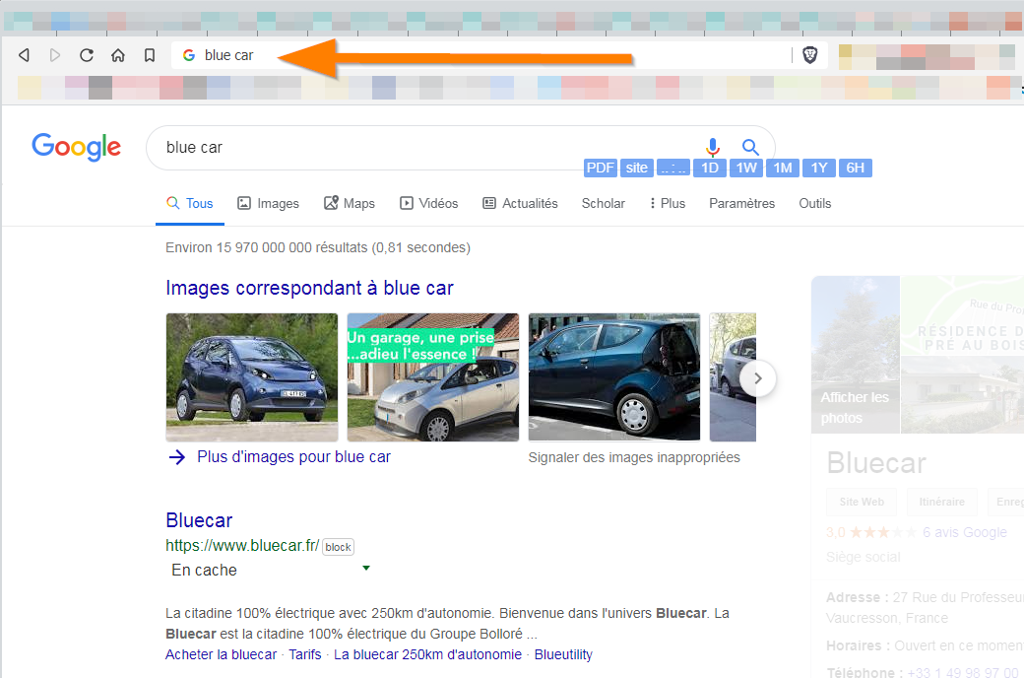Open the Scholar tab

click(604, 203)
